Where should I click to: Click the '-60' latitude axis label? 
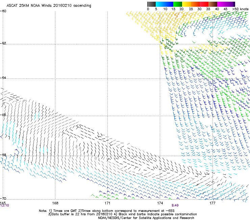click(3, 11)
